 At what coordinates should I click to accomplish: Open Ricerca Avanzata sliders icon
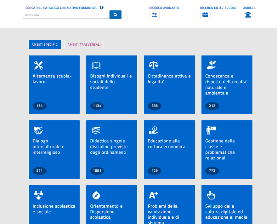tap(155, 15)
